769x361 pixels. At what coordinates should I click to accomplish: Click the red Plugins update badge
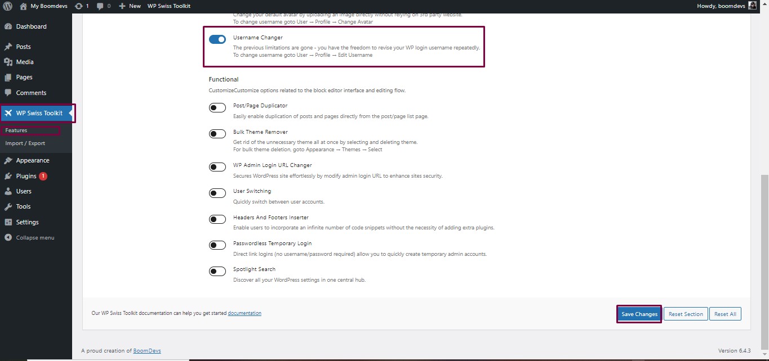coord(43,176)
